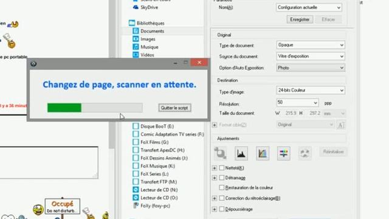Image resolution: width=389 pixels, height=219 pixels.
Task: Click the text orientation icon beside Format cible
Action: pos(341,125)
